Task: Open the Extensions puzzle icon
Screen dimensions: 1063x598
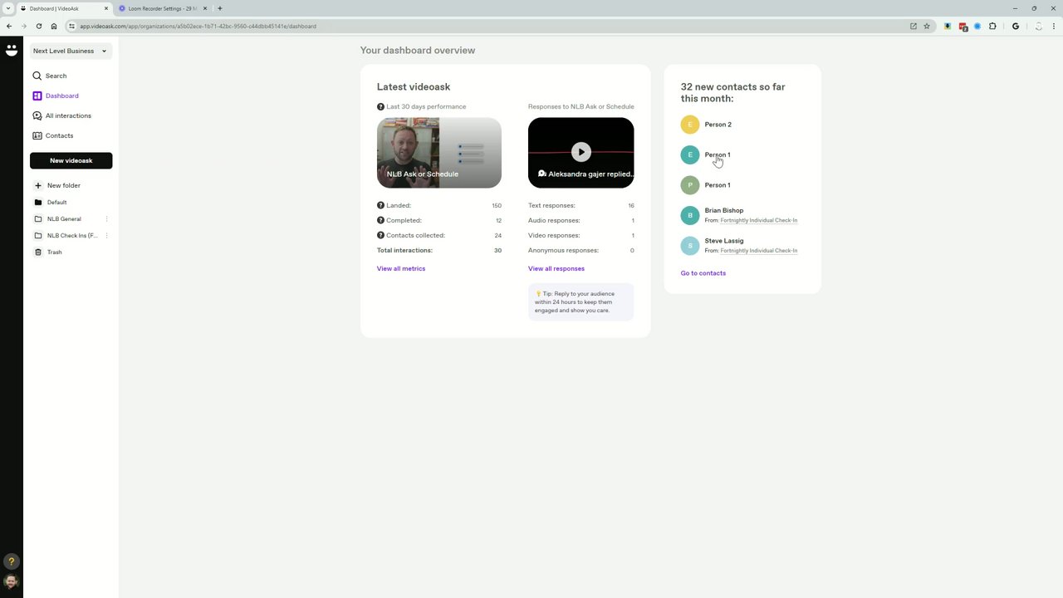Action: pyautogui.click(x=992, y=26)
